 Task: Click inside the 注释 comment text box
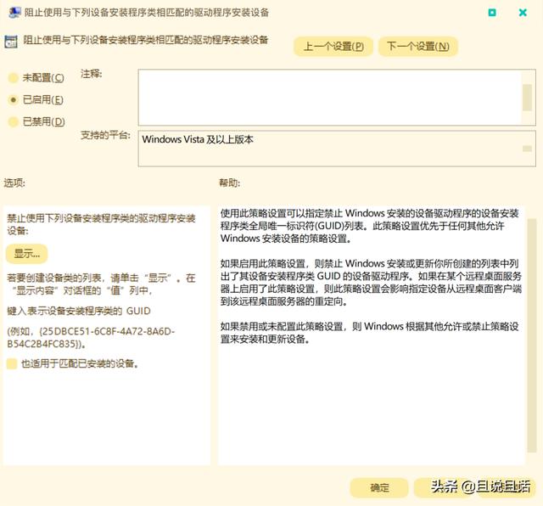[x=330, y=98]
